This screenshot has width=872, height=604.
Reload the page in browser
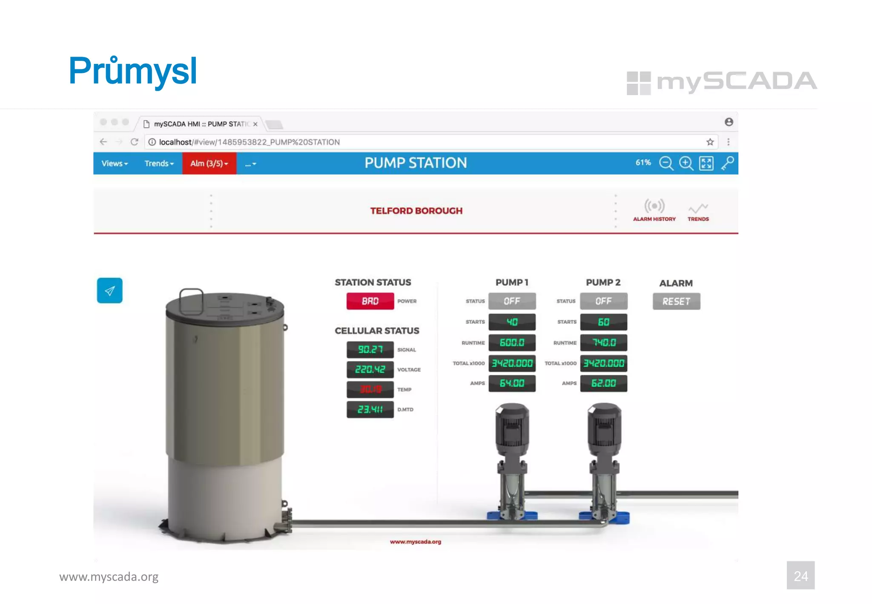click(135, 142)
